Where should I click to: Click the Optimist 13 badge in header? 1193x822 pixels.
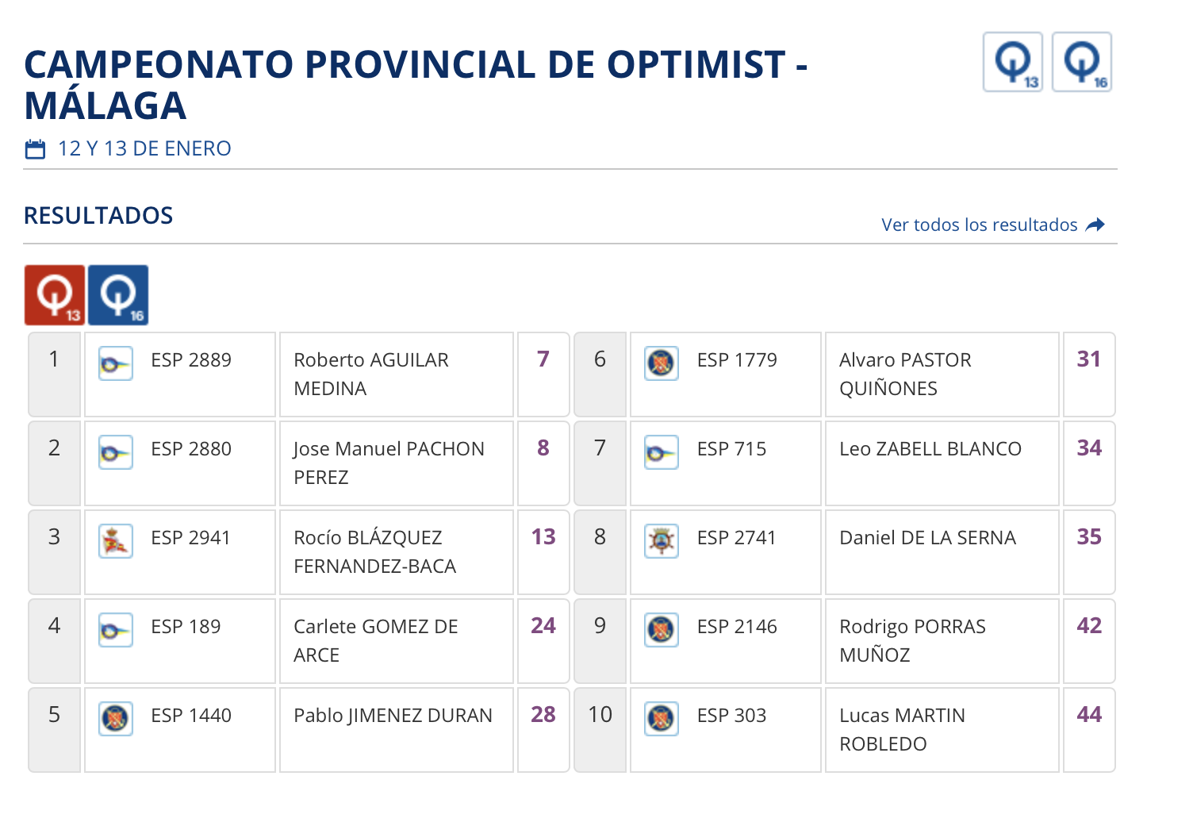[1012, 62]
